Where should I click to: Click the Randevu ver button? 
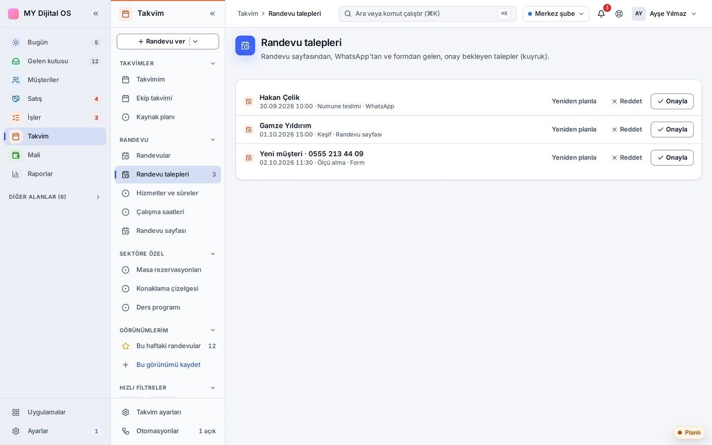(x=162, y=42)
